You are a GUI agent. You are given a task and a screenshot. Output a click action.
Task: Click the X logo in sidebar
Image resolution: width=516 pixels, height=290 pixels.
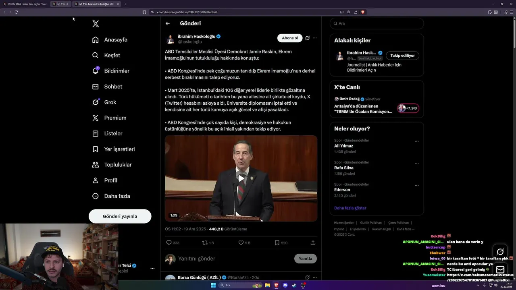pyautogui.click(x=96, y=24)
